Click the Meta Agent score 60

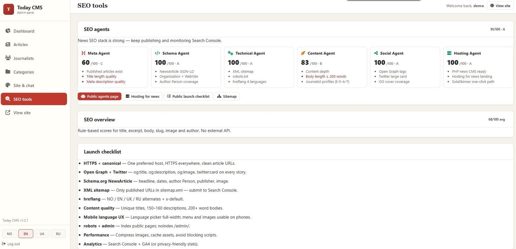pos(86,63)
